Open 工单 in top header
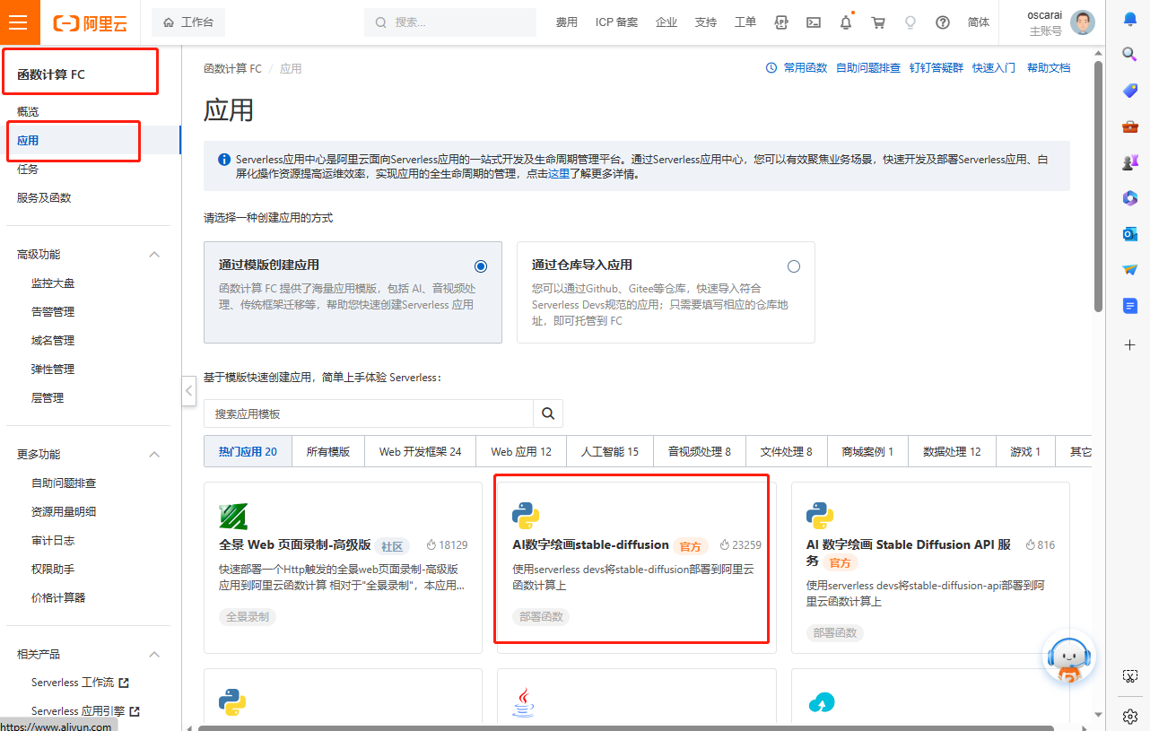The height and width of the screenshot is (731, 1150). tap(745, 22)
